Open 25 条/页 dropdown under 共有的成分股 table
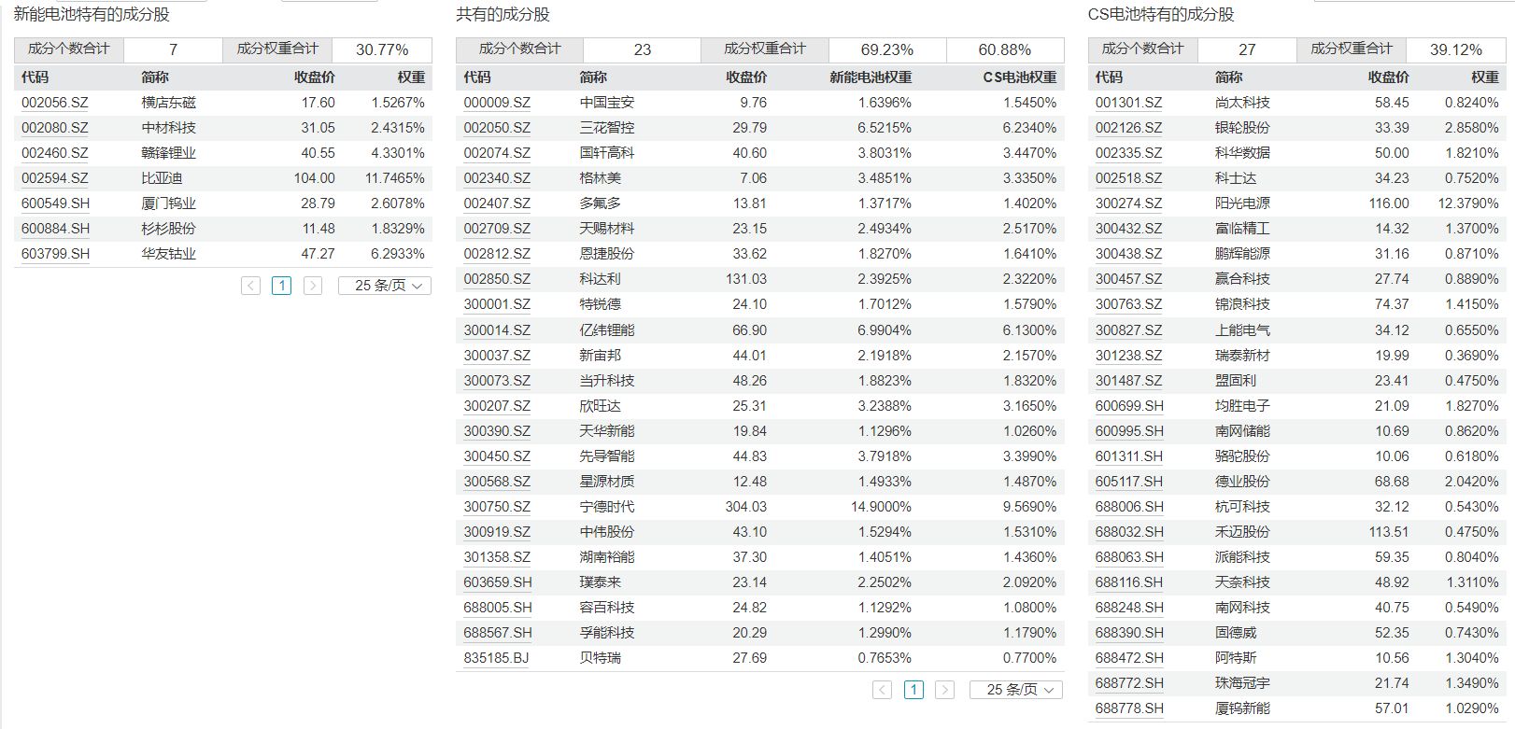The height and width of the screenshot is (729, 1515). tap(1016, 690)
